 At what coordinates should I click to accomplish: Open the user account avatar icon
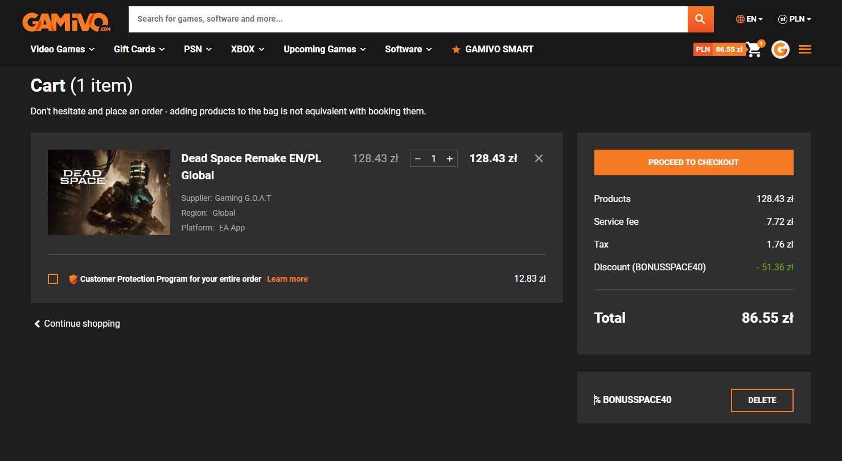(x=781, y=50)
